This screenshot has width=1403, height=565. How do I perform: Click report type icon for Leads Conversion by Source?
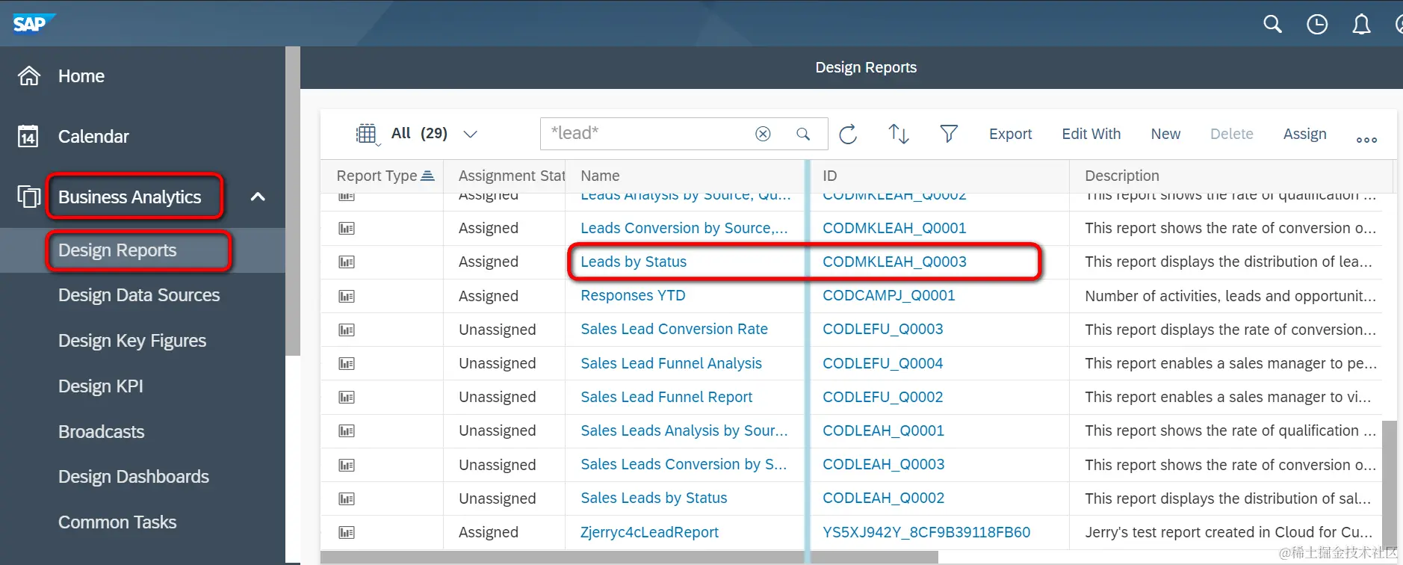coord(347,228)
